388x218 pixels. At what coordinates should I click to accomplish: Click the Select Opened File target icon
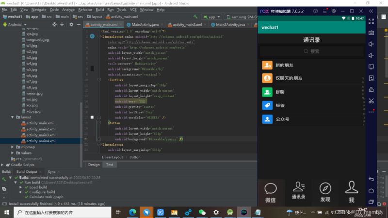coord(54,25)
